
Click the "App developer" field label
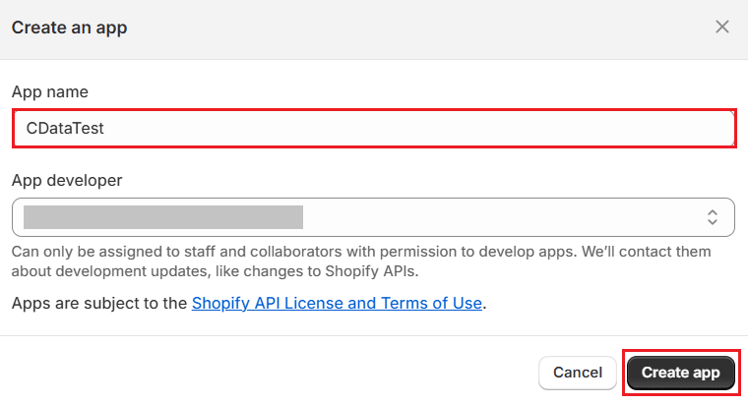(67, 180)
